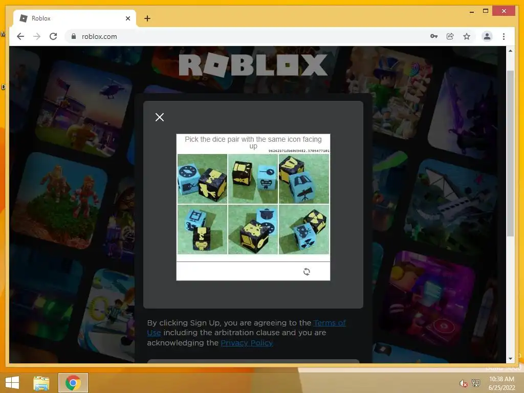This screenshot has height=393, width=524.
Task: Open the Privacy Policy link
Action: 247,343
